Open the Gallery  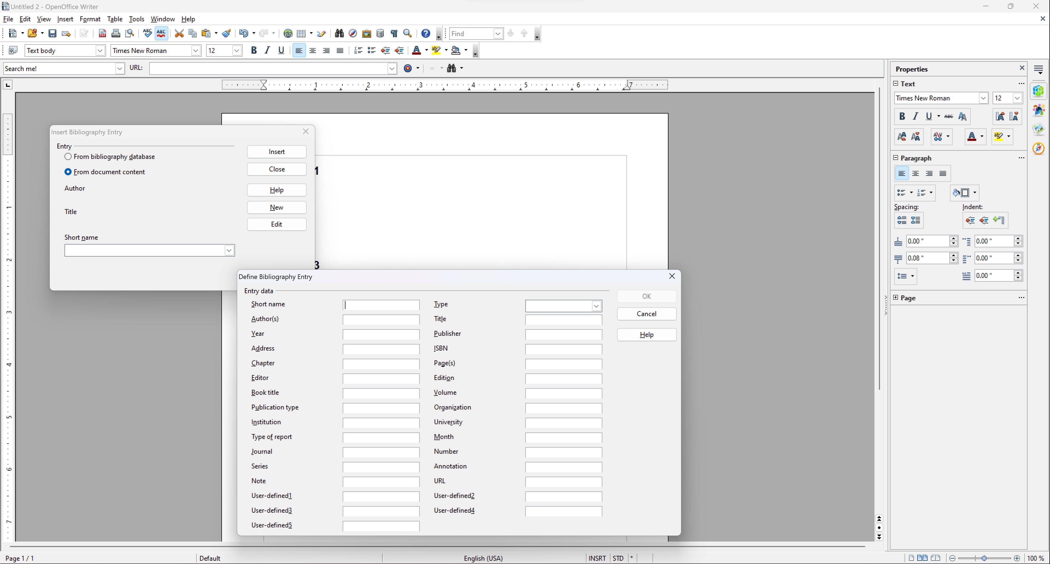(366, 33)
